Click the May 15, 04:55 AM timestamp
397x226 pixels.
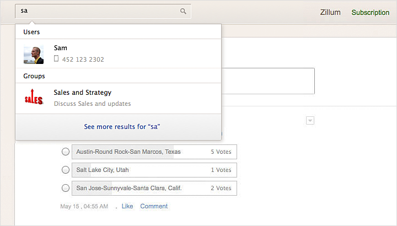click(x=84, y=206)
